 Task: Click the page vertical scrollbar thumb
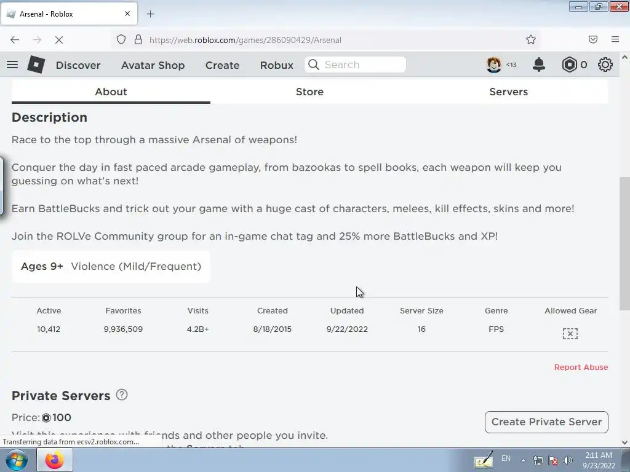point(625,243)
